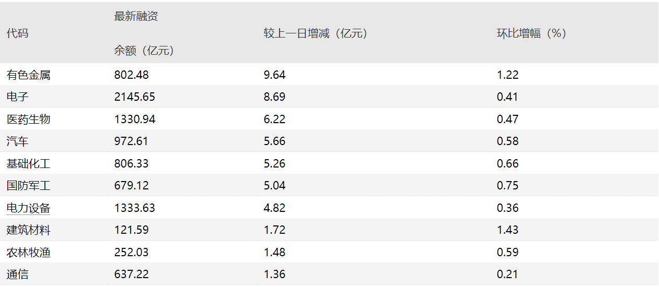Select the 1333.63 financing balance cell

[135, 208]
